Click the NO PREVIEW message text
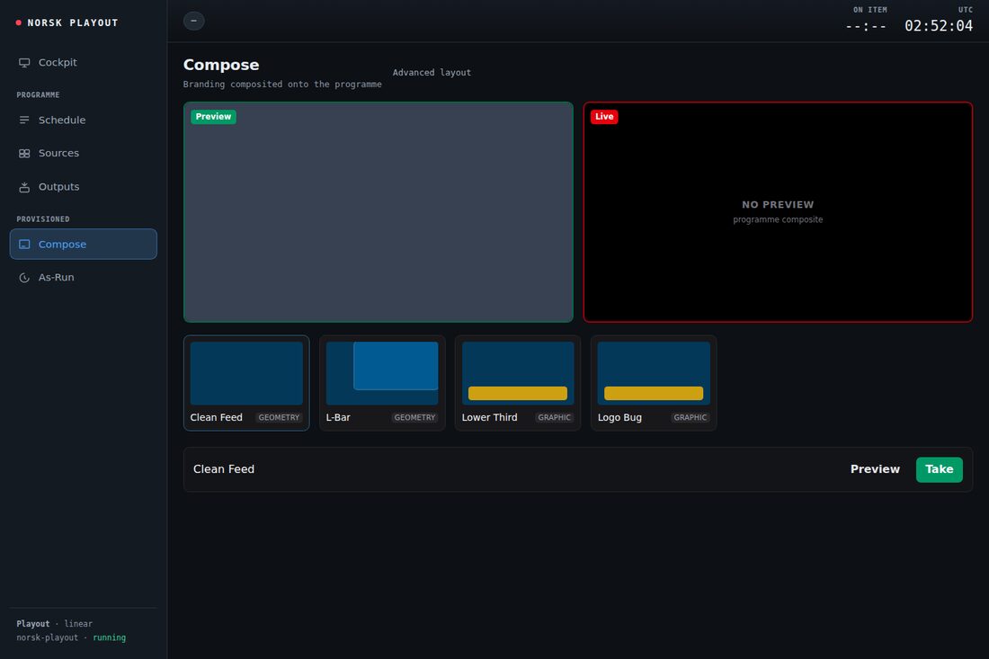The height and width of the screenshot is (659, 989). click(x=778, y=205)
